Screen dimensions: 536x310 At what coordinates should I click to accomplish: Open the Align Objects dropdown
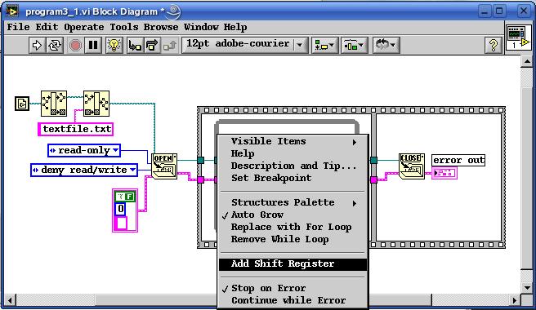coord(324,45)
